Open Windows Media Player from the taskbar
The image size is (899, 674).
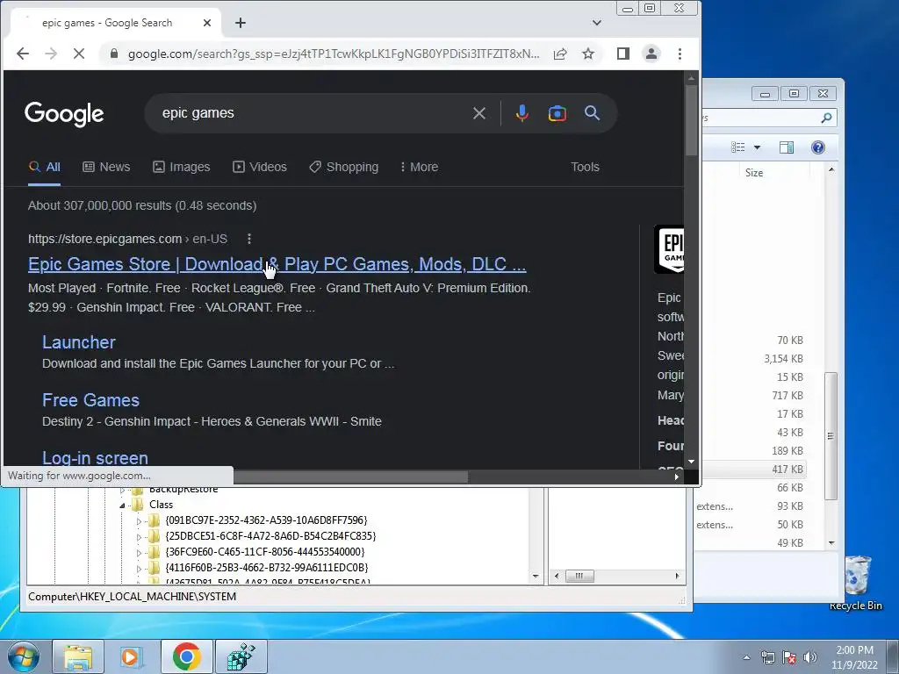[x=132, y=657]
